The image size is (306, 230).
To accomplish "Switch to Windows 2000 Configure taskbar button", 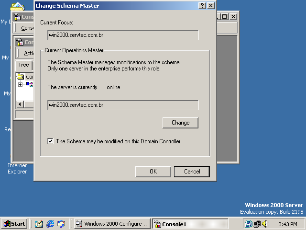I will (x=112, y=224).
